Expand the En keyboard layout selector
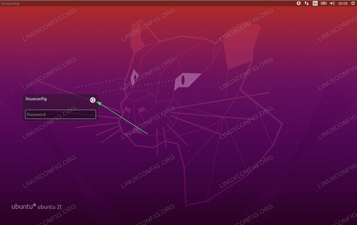The image size is (357, 225). pos(315,4)
